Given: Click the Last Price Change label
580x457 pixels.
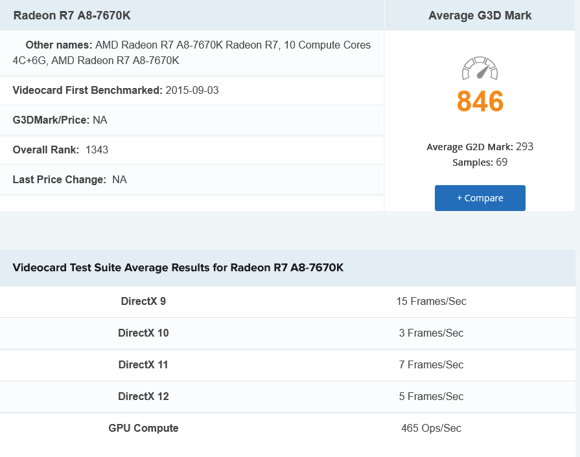Looking at the screenshot, I should (59, 179).
